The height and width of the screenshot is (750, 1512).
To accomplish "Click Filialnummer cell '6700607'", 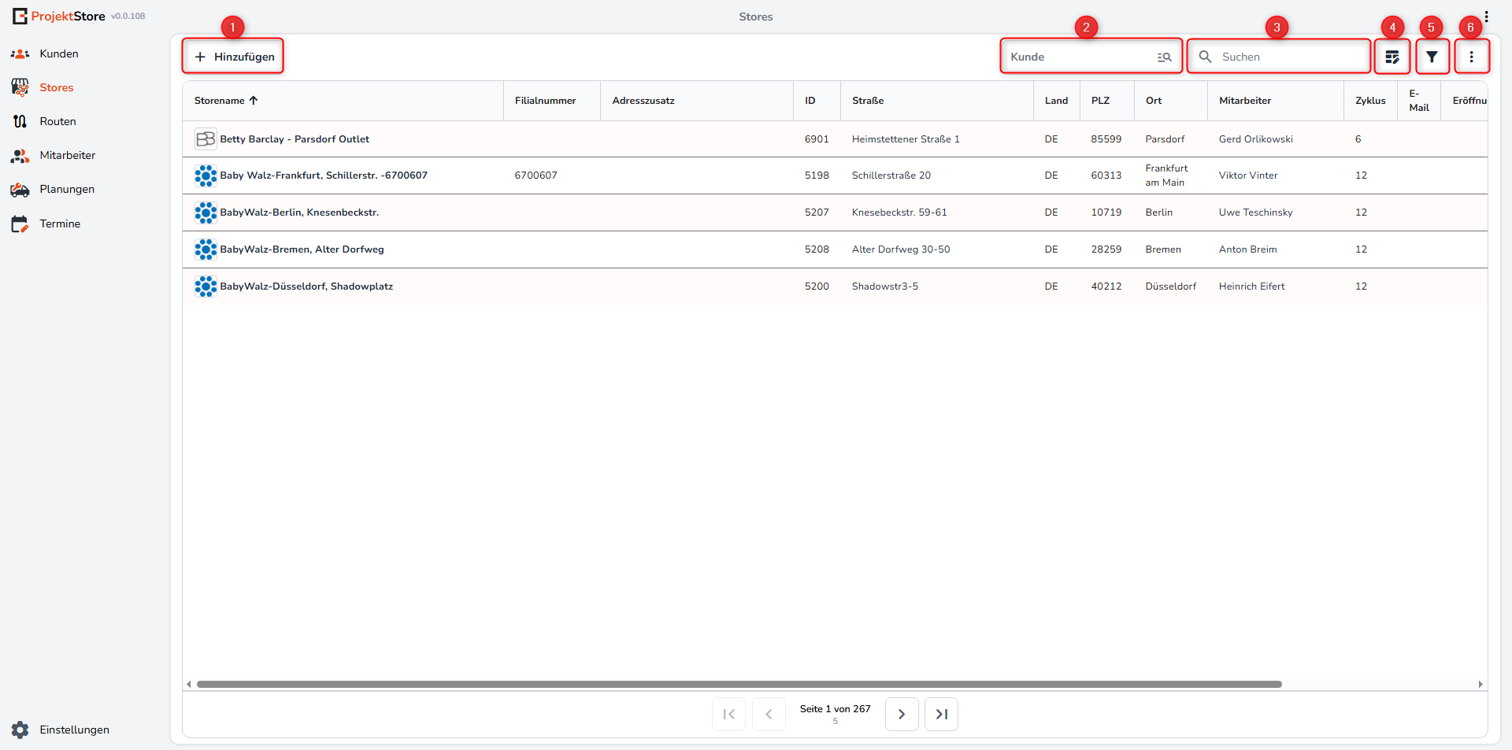I will pyautogui.click(x=535, y=175).
